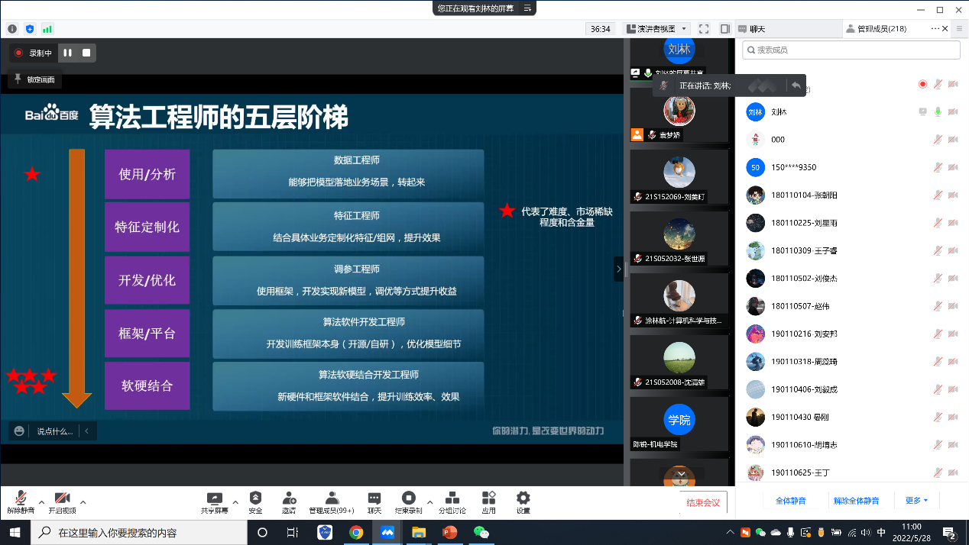
Task: Click the 搜索成员 search field
Action: click(851, 50)
